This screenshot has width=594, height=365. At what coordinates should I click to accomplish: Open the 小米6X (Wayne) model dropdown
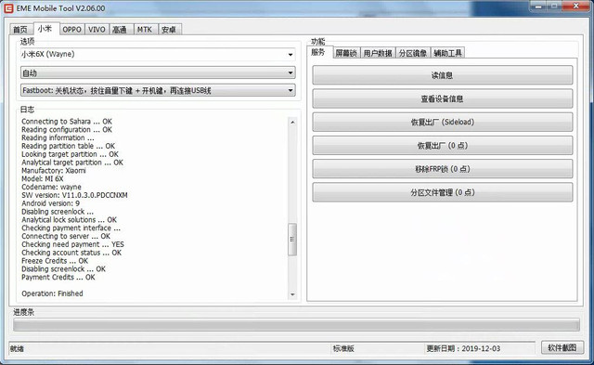pyautogui.click(x=158, y=54)
